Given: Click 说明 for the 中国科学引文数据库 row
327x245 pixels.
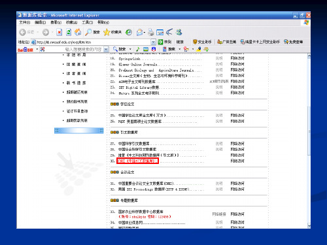Looking at the screenshot, I should coord(219,144).
